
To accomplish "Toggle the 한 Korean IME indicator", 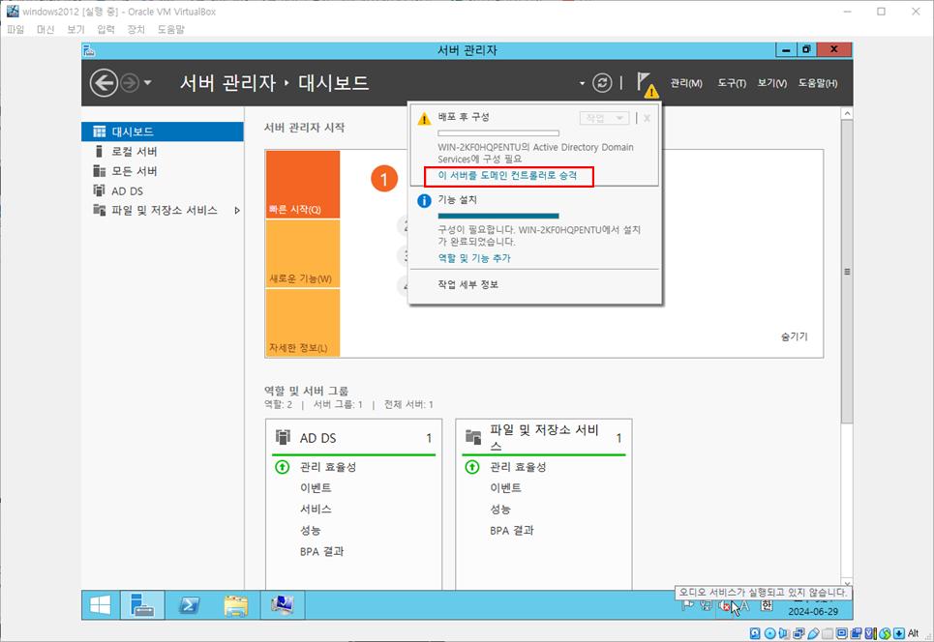I will pos(767,605).
